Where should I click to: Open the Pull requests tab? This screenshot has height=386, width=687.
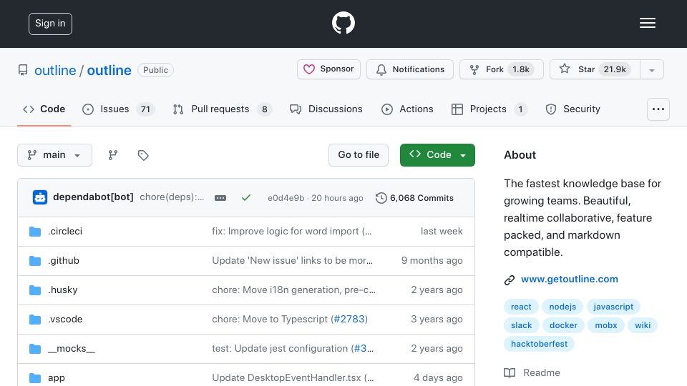(222, 109)
